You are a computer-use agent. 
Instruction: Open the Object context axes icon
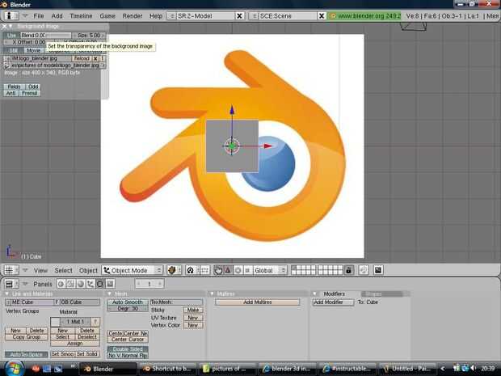pyautogui.click(x=91, y=284)
